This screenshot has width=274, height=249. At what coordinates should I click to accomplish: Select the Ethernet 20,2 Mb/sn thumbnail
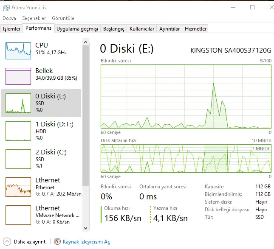(x=18, y=187)
